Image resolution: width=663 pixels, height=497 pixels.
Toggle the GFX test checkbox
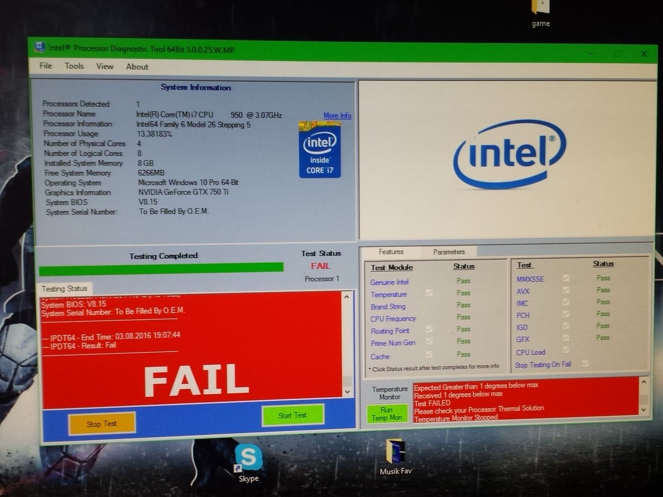tap(565, 337)
